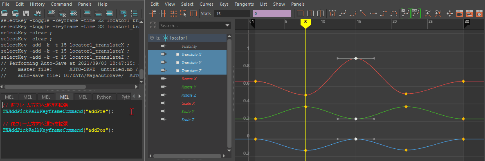The height and width of the screenshot is (161, 485).
Task: Click the Free tangent move cross-arrows icon
Action: pos(450,13)
